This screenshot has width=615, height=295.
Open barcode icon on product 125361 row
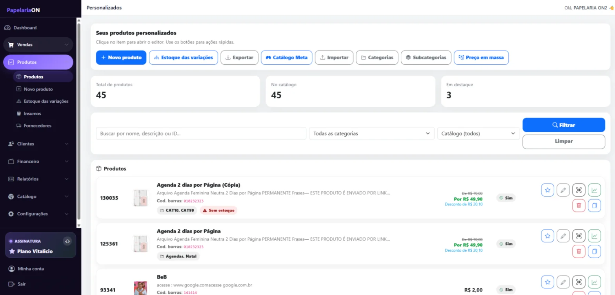click(x=579, y=236)
